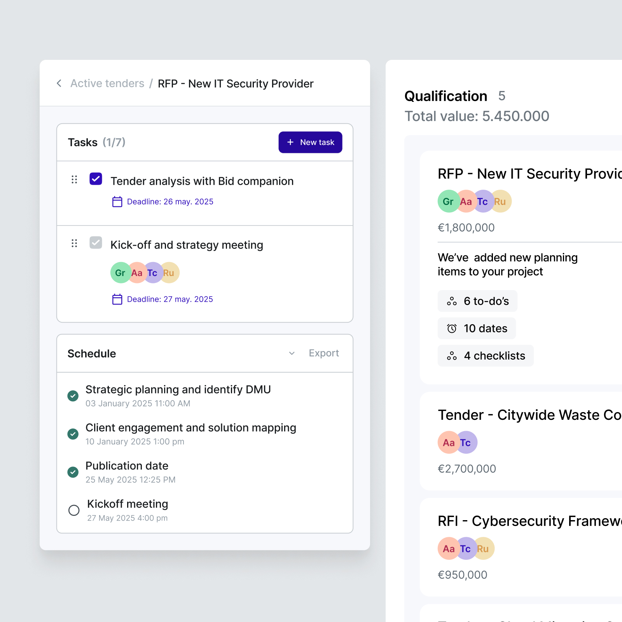Viewport: 622px width, 622px height.
Task: Uncheck Tender analysis with Bid companion
Action: [96, 179]
